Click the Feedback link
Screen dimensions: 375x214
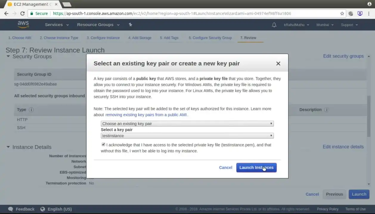(25, 209)
